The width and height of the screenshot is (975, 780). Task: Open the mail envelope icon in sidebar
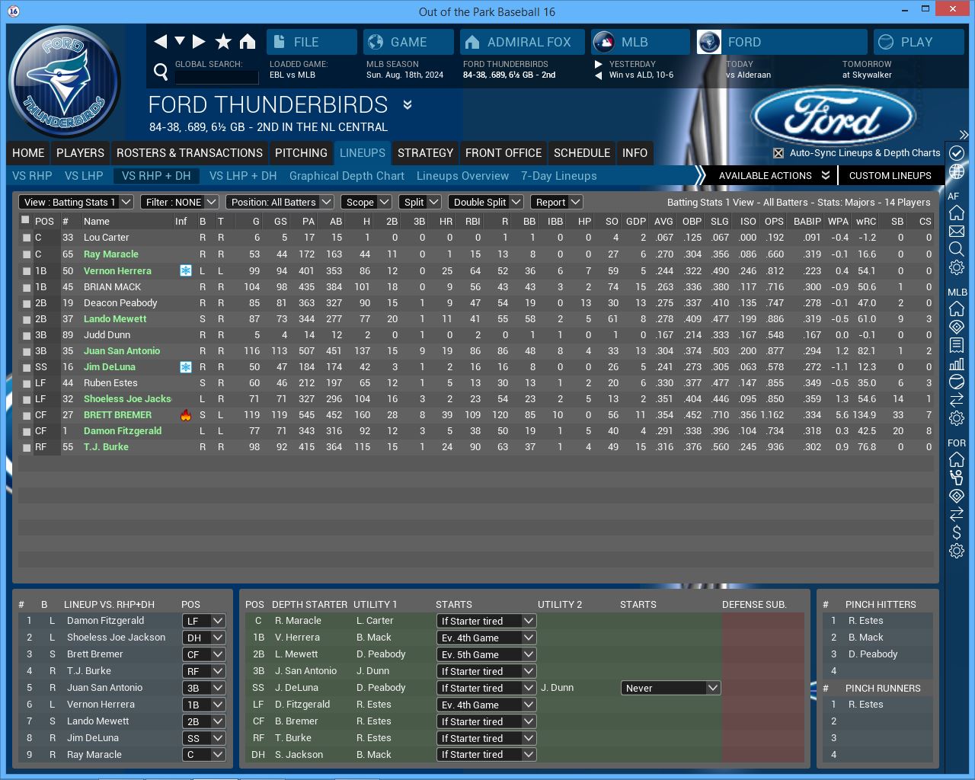pyautogui.click(x=957, y=231)
